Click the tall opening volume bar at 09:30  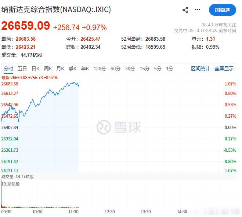coord(1,194)
